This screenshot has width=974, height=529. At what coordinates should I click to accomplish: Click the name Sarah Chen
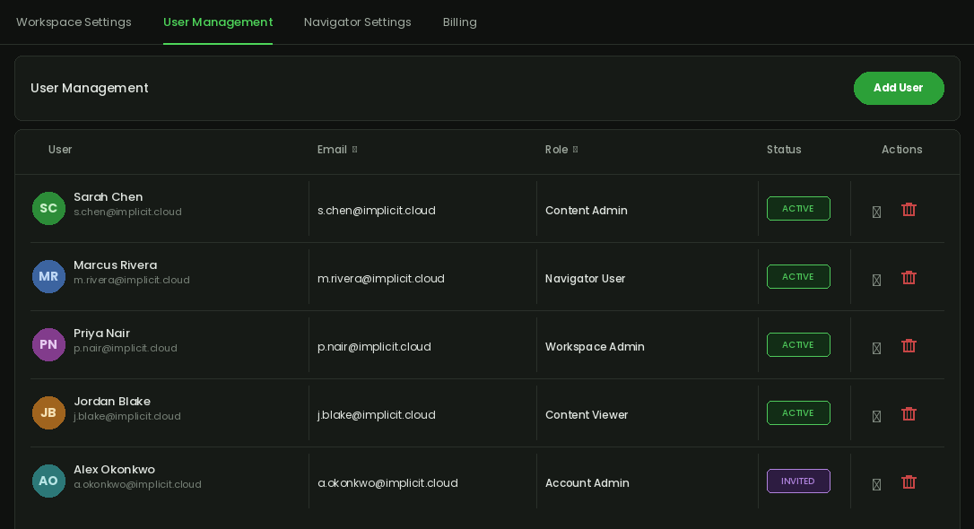pyautogui.click(x=109, y=197)
